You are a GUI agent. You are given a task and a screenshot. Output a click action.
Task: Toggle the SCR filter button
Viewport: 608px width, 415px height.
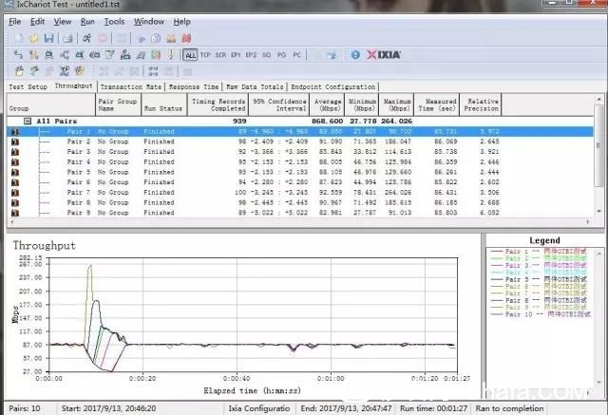click(220, 55)
